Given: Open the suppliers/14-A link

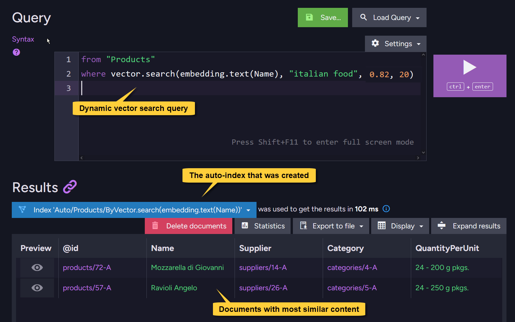Looking at the screenshot, I should tap(263, 268).
